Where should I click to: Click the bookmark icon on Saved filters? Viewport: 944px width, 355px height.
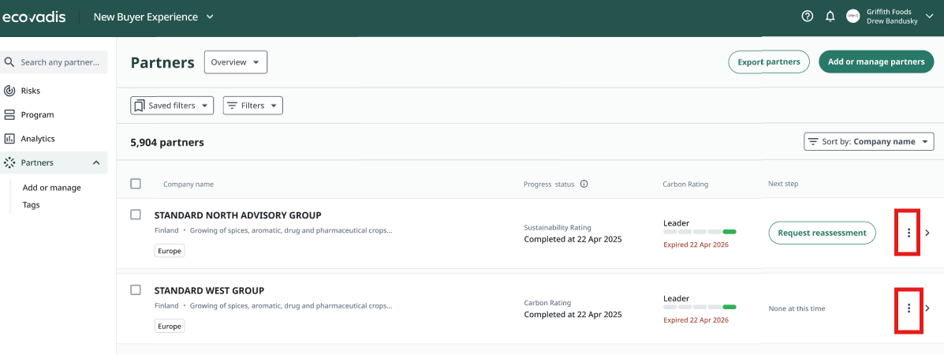139,106
